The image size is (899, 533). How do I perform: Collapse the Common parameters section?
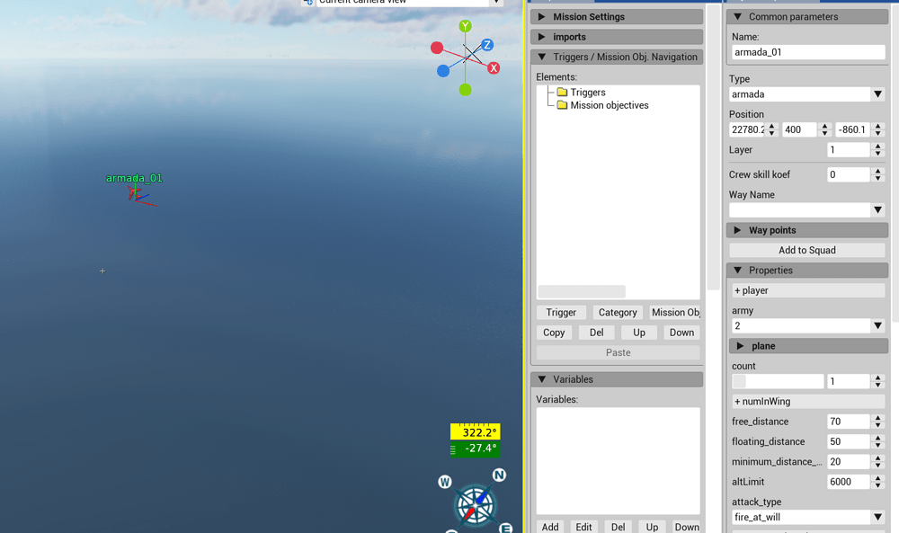pyautogui.click(x=807, y=16)
